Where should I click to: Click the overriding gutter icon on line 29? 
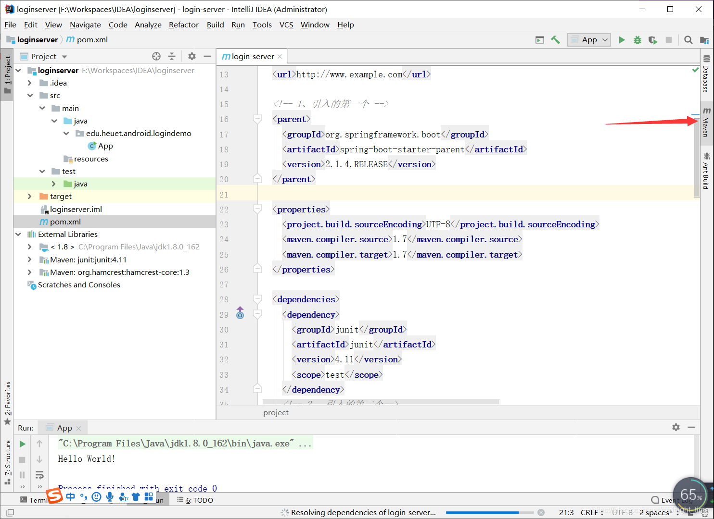(x=240, y=313)
